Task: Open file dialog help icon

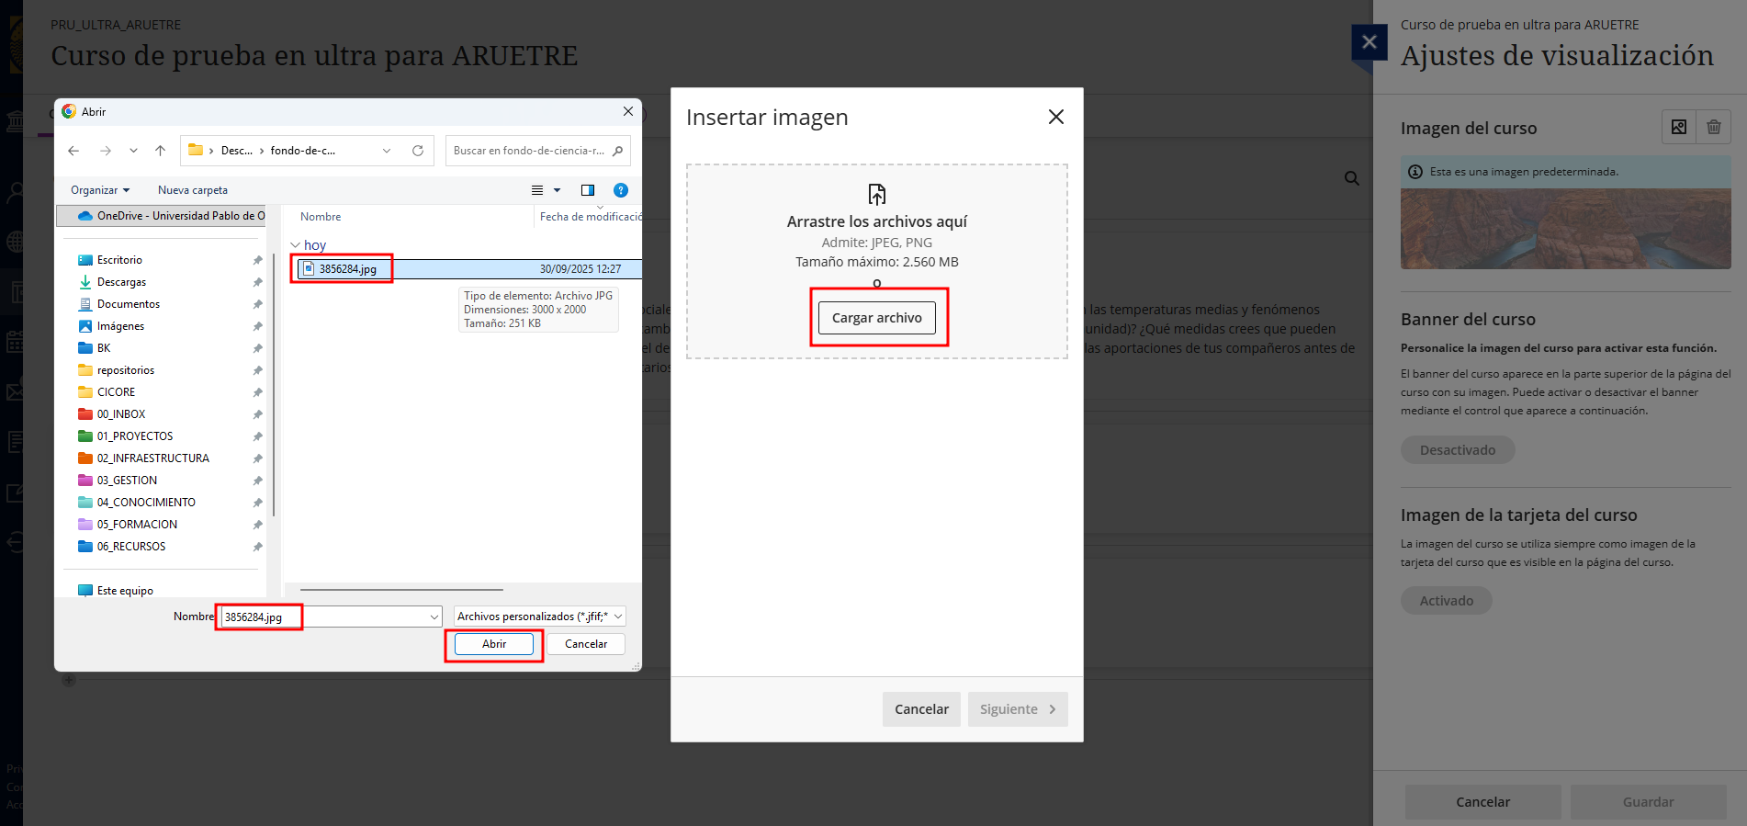Action: (x=621, y=190)
